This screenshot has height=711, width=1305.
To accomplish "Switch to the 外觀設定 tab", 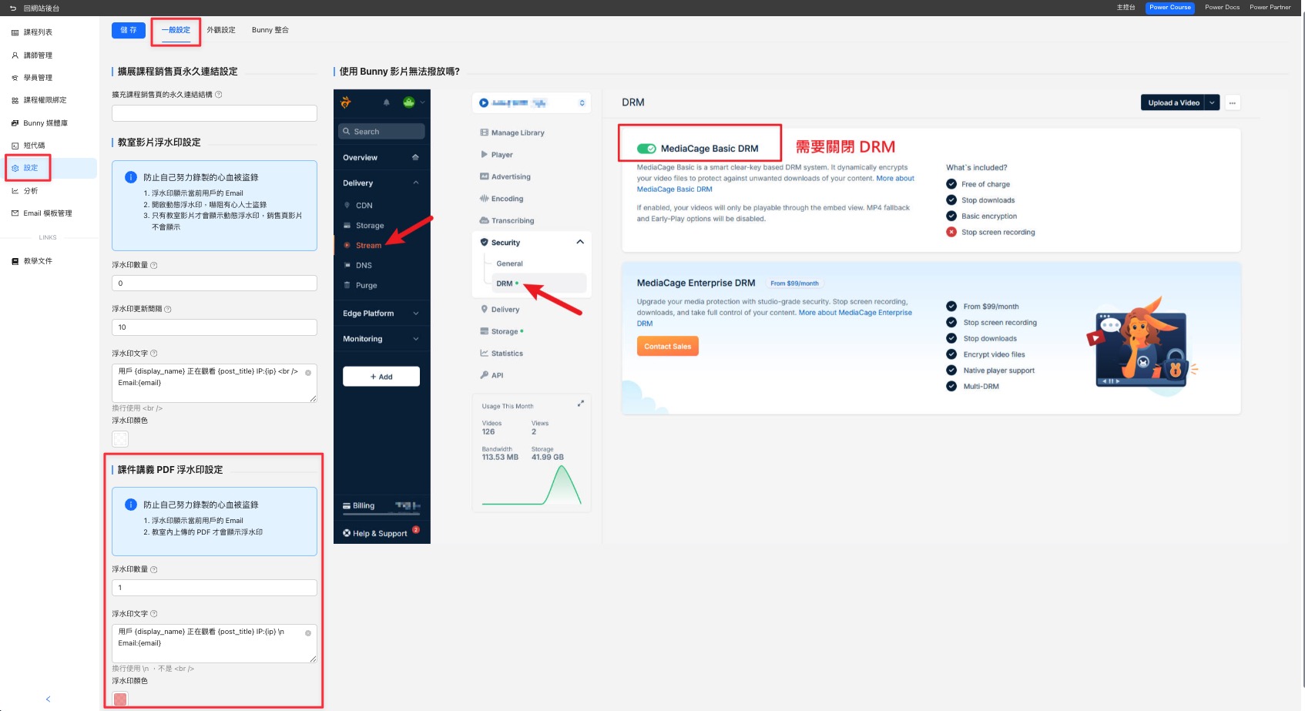I will click(x=221, y=30).
